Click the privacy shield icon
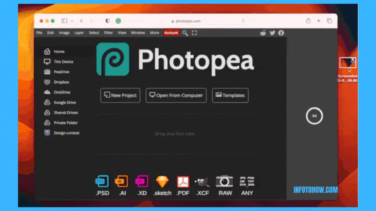This screenshot has width=376, height=211. (x=107, y=21)
